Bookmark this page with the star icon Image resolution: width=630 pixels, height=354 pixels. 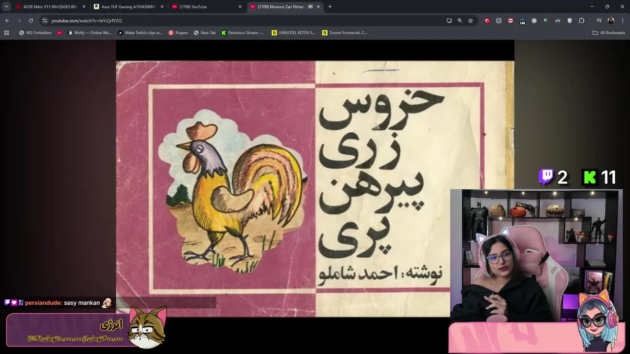471,21
